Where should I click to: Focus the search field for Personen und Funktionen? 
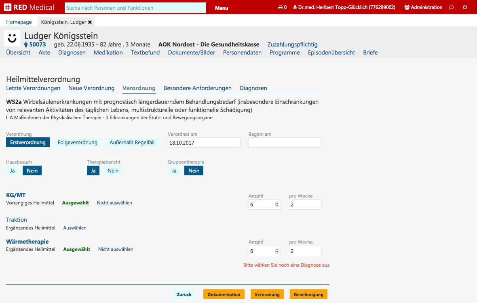[x=135, y=8]
